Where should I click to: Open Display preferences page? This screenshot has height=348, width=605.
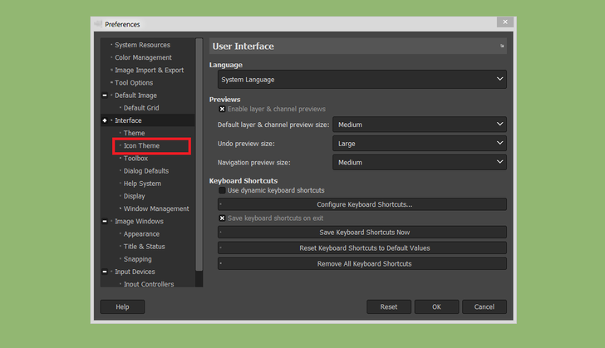tap(134, 196)
